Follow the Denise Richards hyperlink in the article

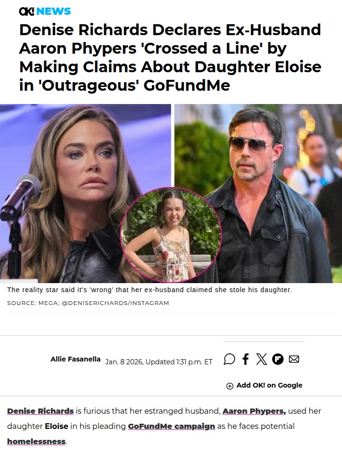[40, 411]
